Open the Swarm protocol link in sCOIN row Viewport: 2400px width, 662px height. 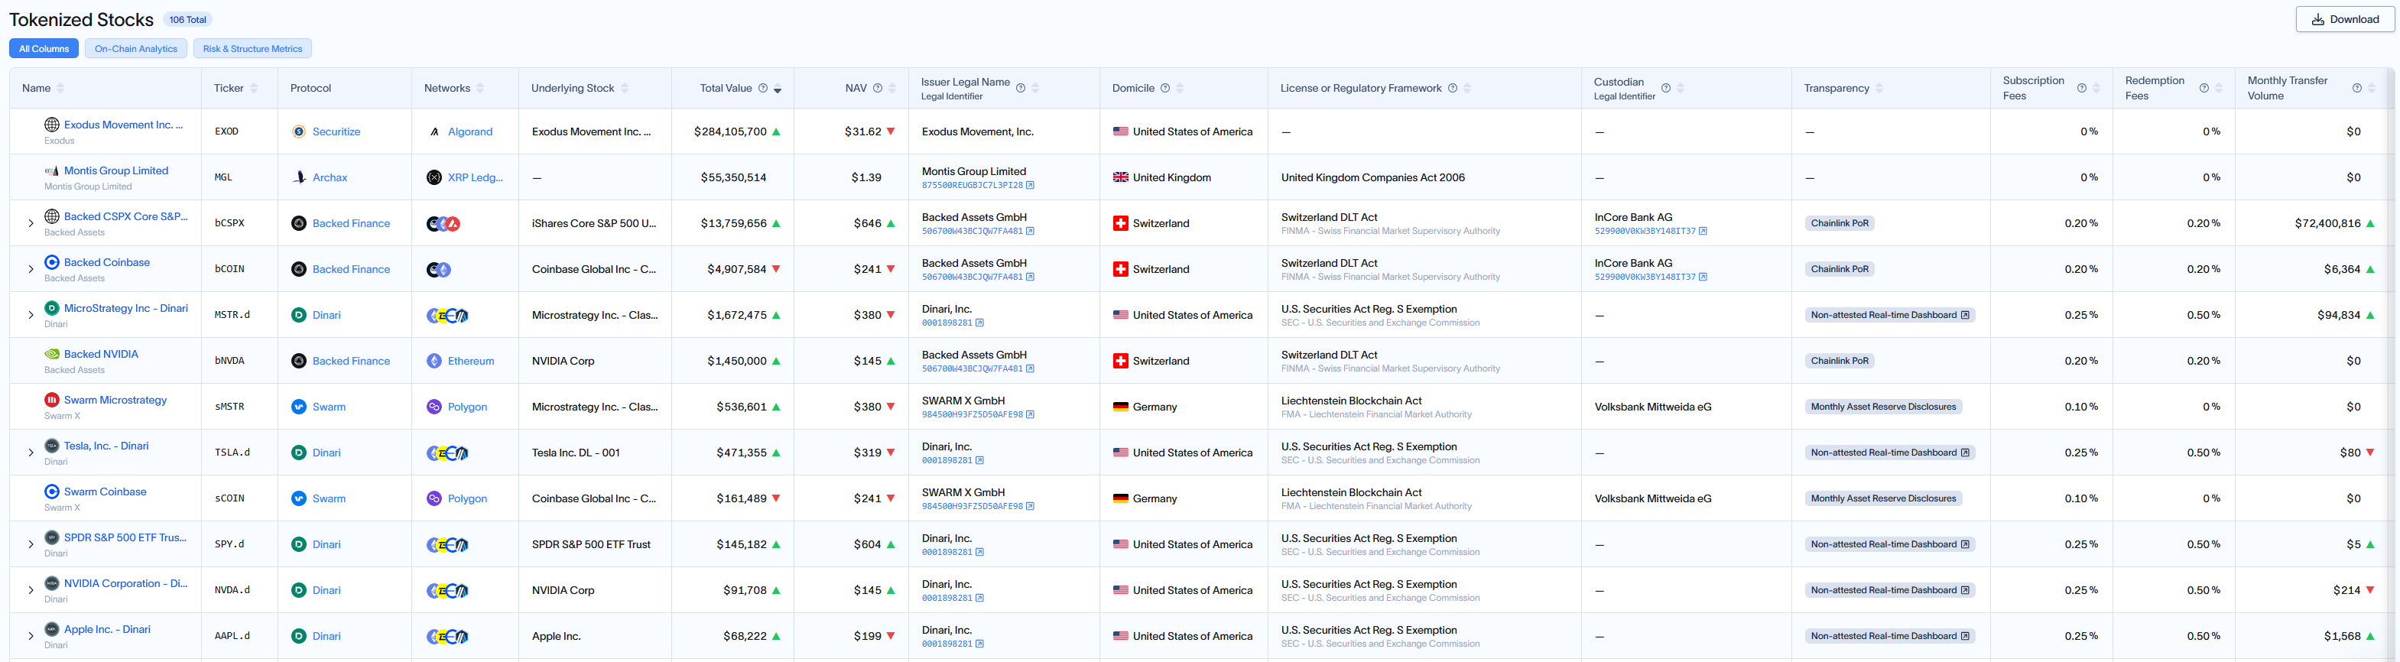click(x=329, y=499)
